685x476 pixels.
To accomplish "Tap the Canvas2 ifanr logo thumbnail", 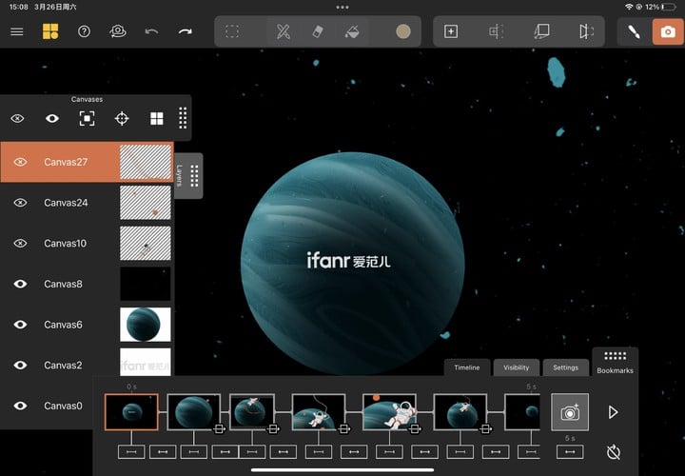I will tap(146, 362).
